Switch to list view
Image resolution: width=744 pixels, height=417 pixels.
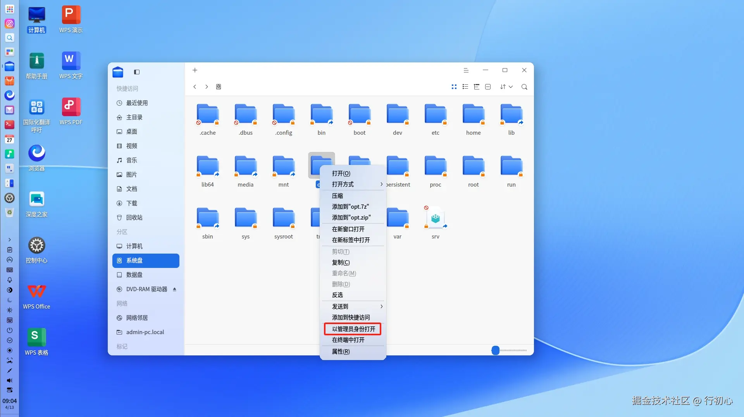(x=465, y=87)
